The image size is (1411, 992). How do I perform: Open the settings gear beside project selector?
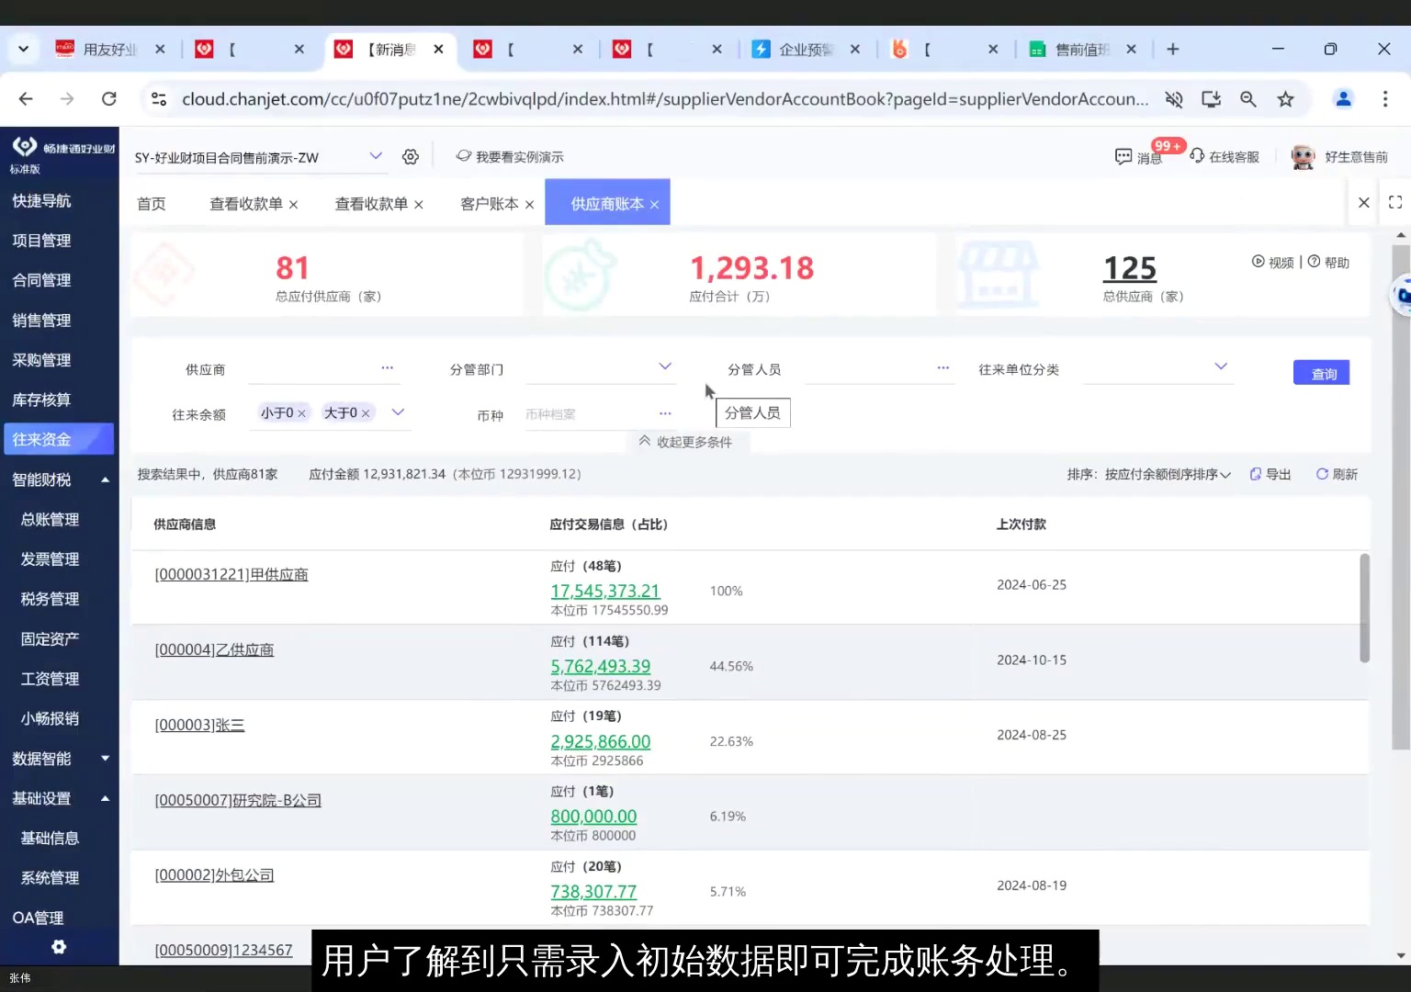tap(410, 156)
